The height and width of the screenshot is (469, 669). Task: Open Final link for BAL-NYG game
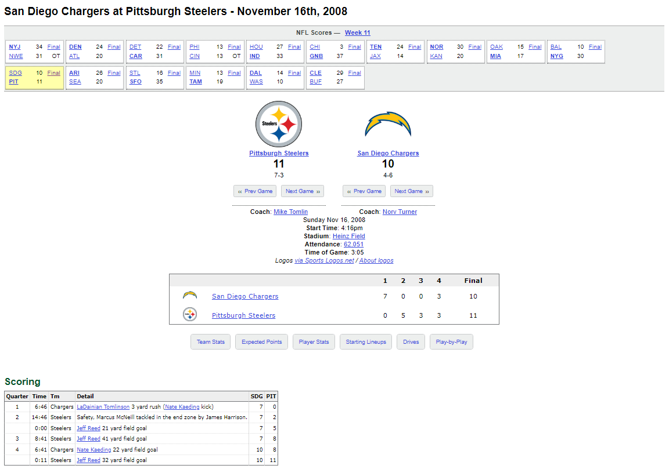[595, 47]
